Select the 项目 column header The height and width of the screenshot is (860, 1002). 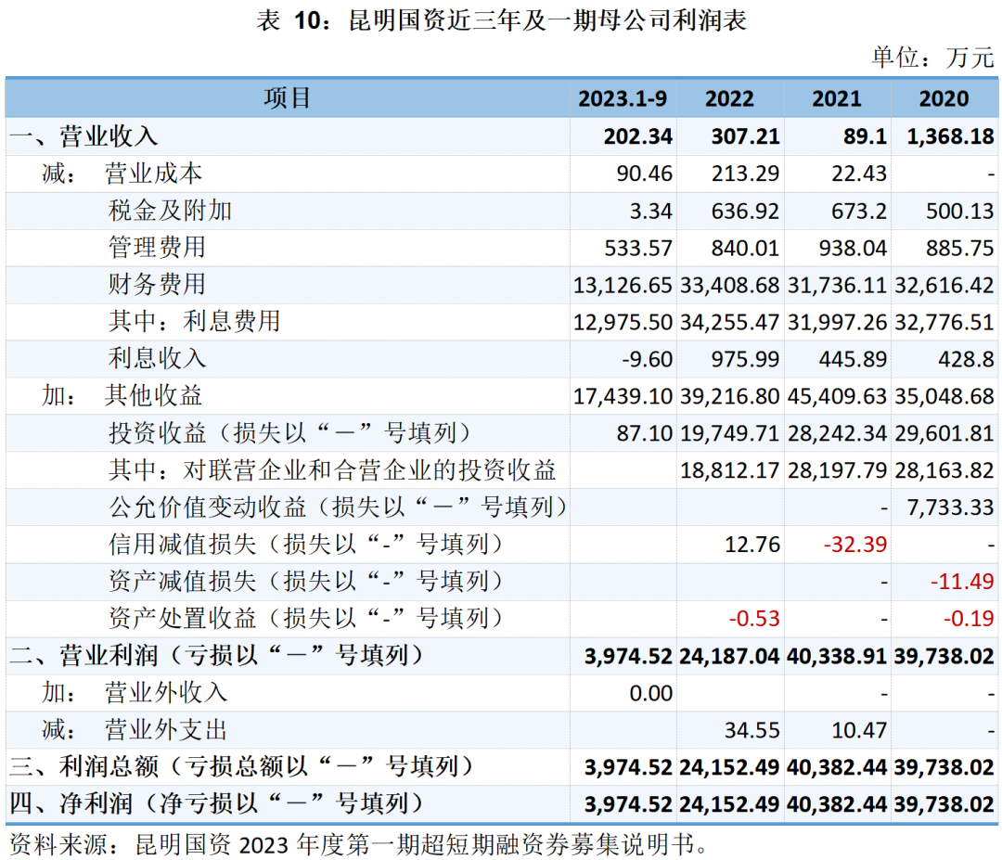287,98
